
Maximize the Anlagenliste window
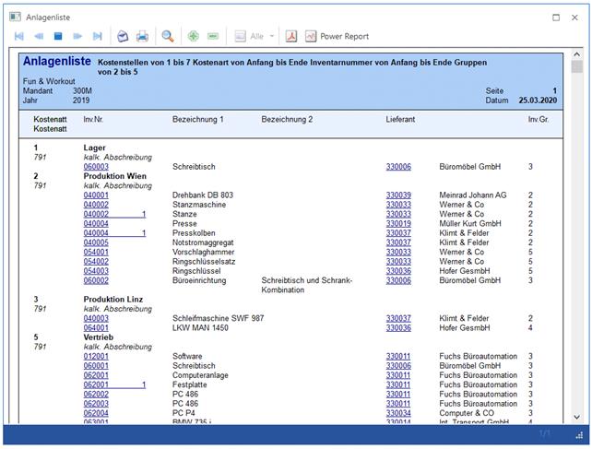[556, 17]
